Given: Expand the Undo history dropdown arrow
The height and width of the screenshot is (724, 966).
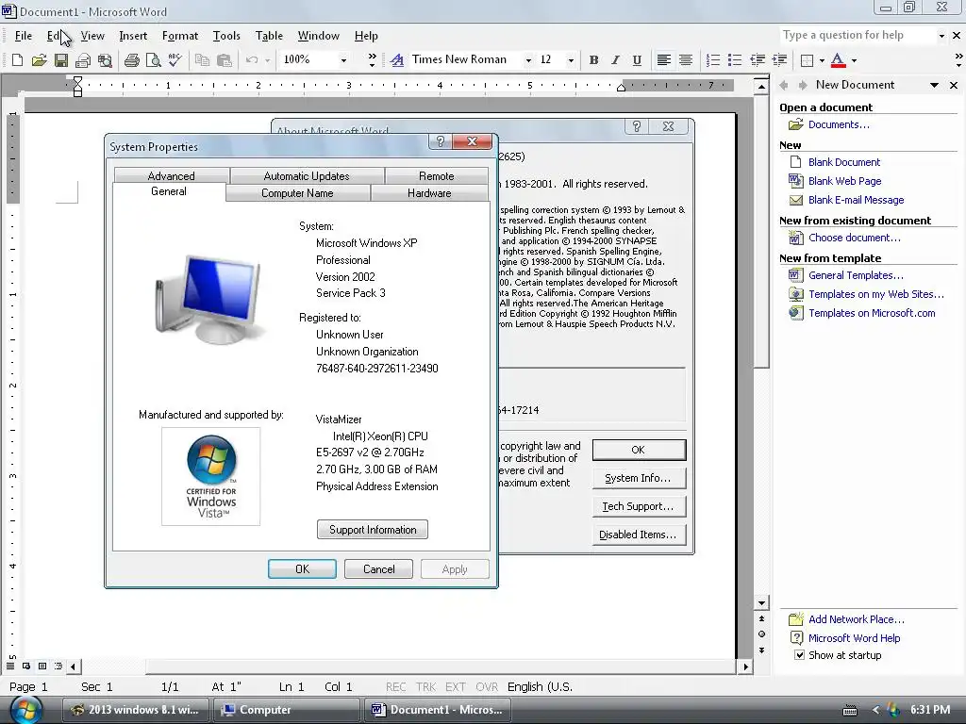Looking at the screenshot, I should coord(267,59).
